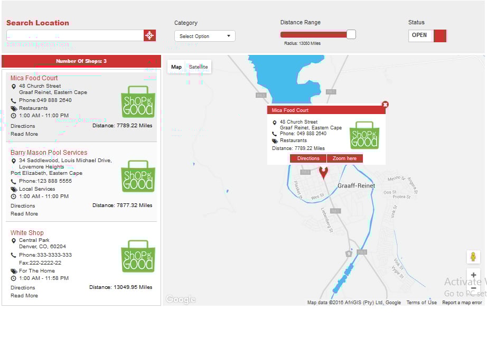Click Zoom here button in popup
487x347 pixels.
pos(344,158)
